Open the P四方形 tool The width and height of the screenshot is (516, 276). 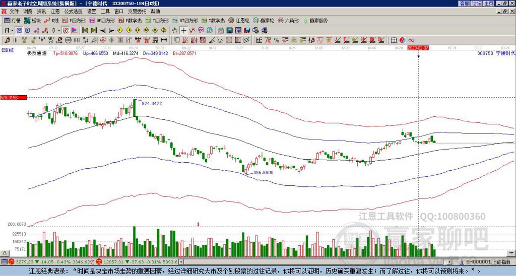tap(74, 20)
